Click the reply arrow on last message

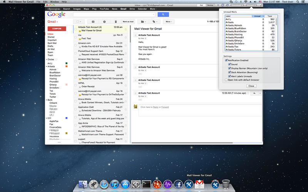pyautogui.click(x=254, y=93)
